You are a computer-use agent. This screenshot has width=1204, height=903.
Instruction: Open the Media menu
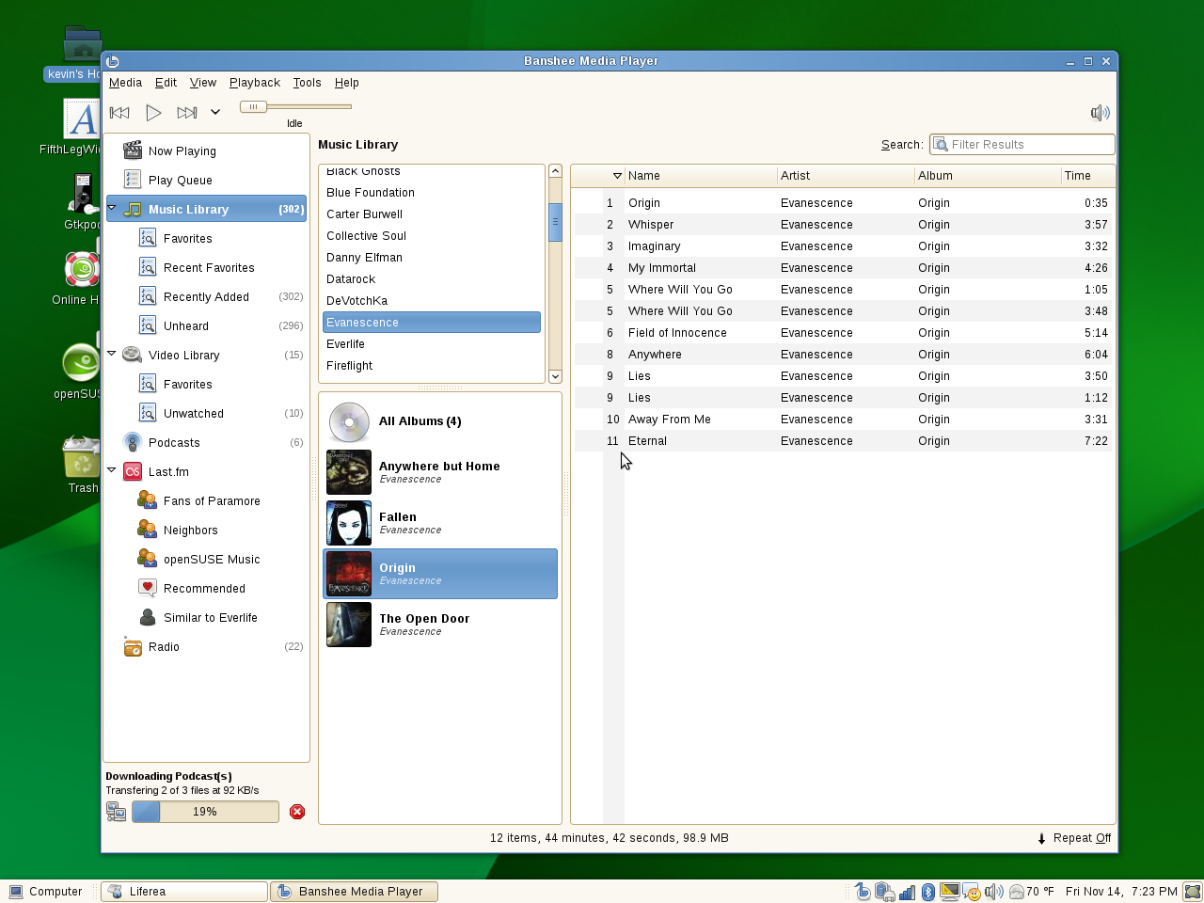pos(125,83)
